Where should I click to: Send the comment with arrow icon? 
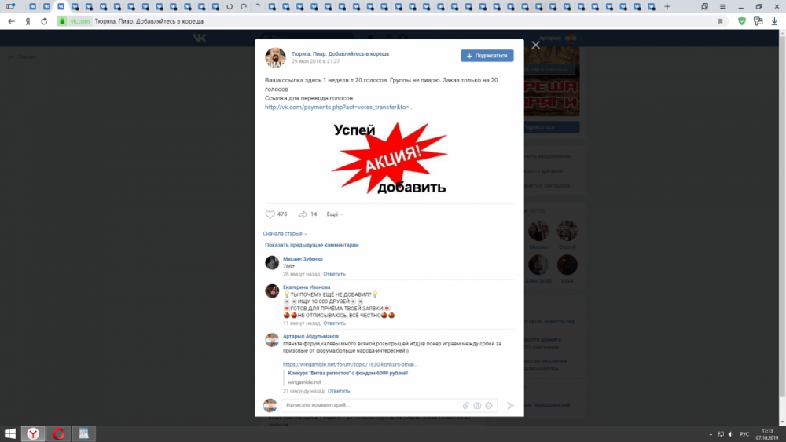click(510, 405)
